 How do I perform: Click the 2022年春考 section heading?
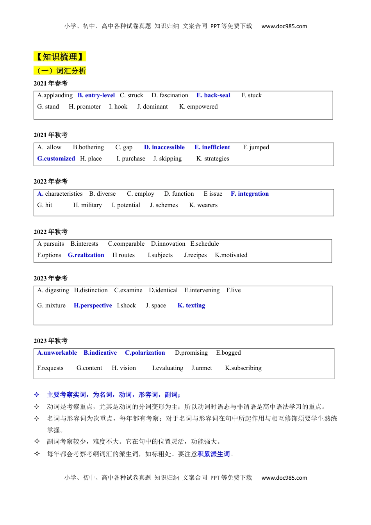tap(50, 181)
